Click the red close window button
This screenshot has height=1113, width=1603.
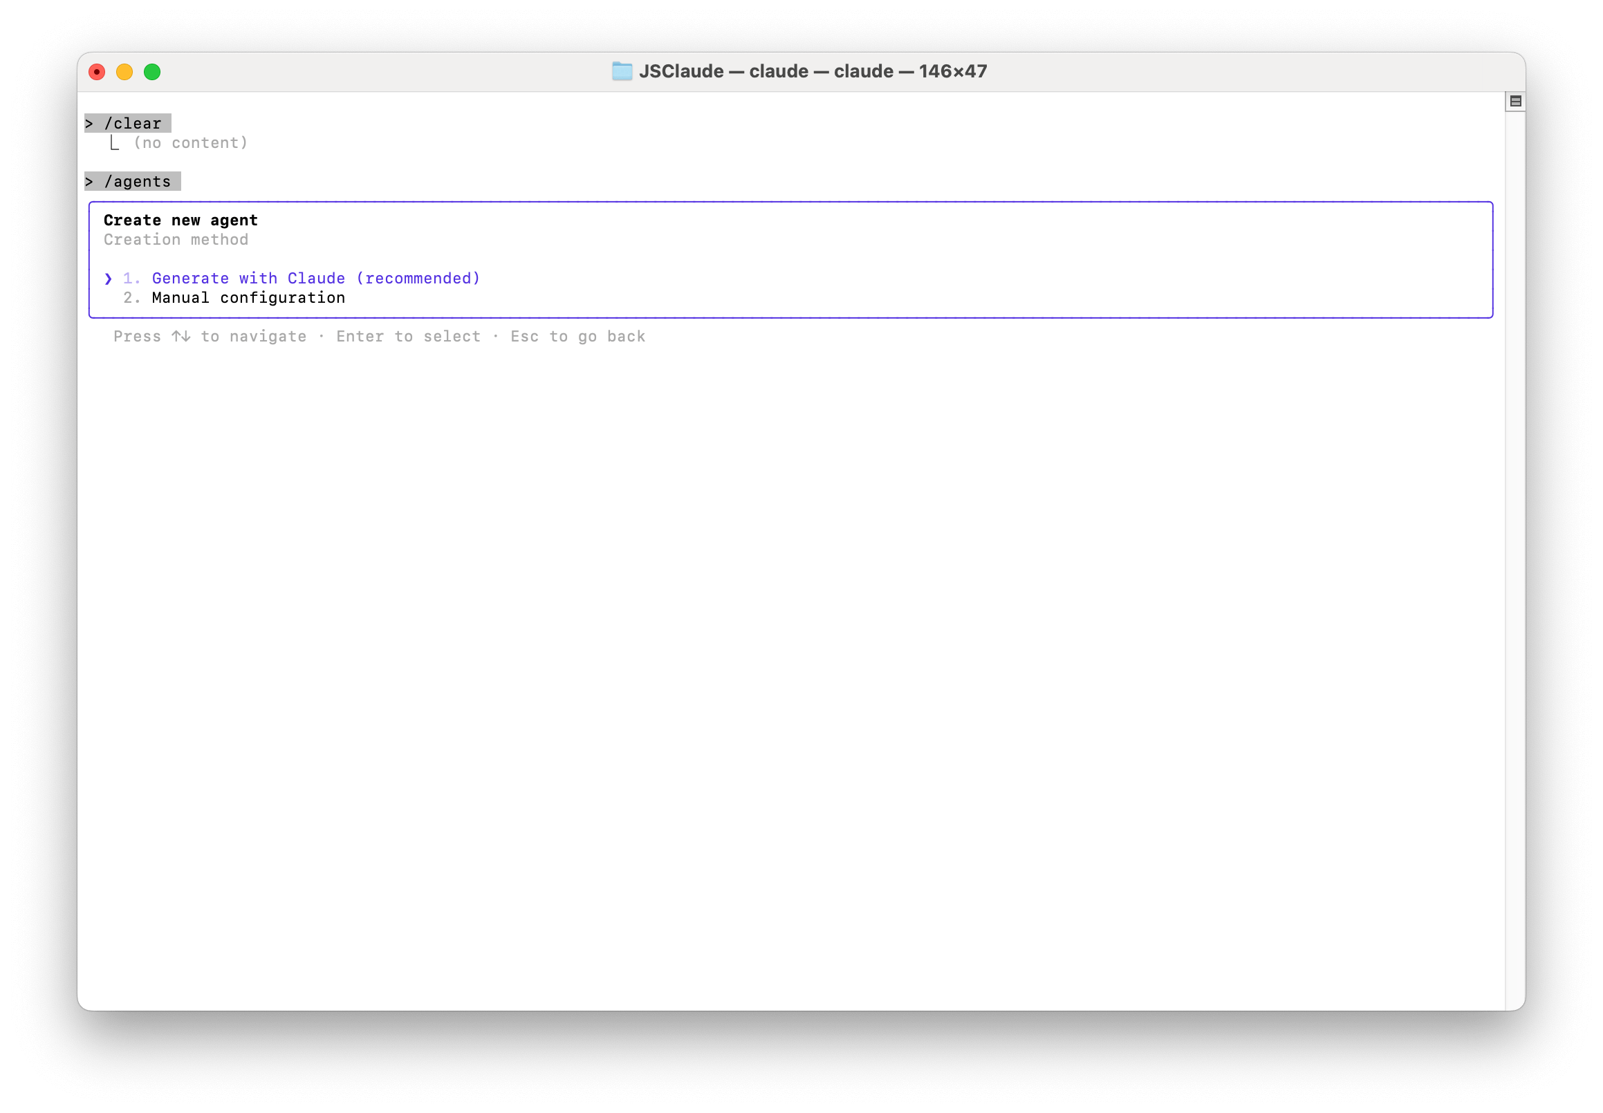coord(97,72)
